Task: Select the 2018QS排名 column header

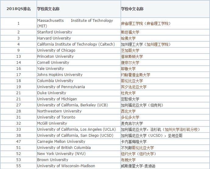Action: coord(19,9)
